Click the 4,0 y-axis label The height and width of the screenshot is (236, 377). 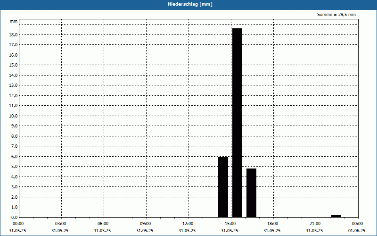14,177
